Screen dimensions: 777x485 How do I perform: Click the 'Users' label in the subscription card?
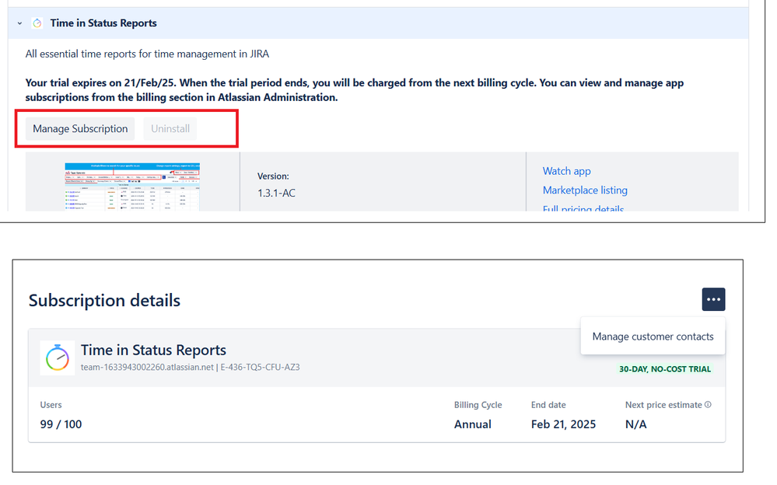tap(51, 405)
